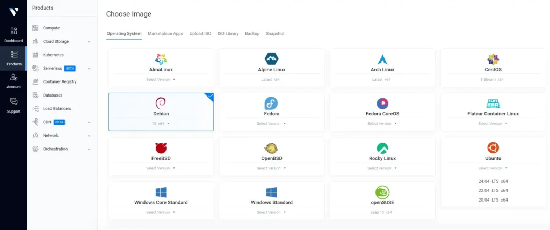Screen dimensions: 550x230
Task: Select the Windows Core Standard logo
Action: (161, 192)
